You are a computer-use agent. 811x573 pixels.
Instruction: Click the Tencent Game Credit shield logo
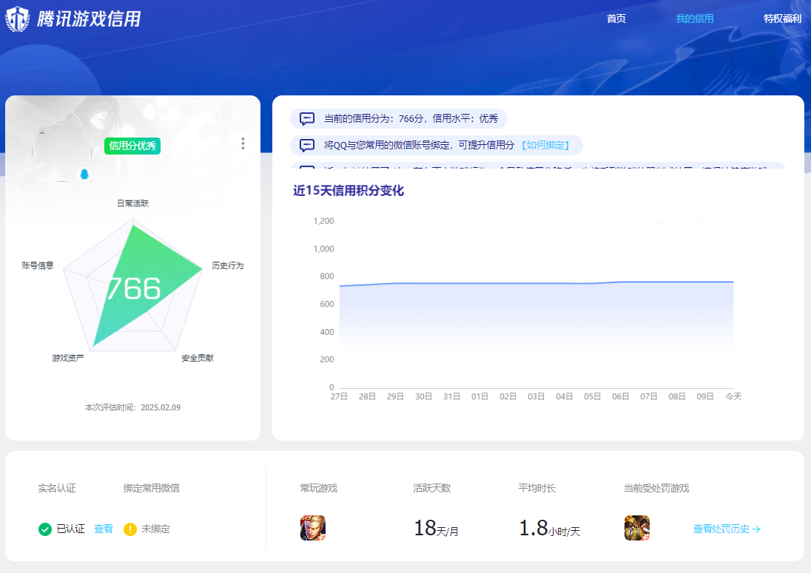(x=17, y=19)
